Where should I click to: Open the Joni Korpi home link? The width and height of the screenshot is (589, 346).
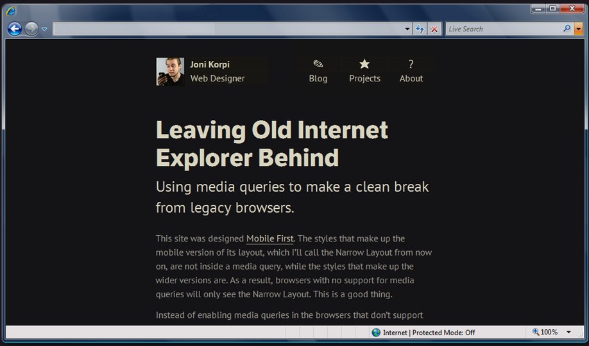[210, 65]
